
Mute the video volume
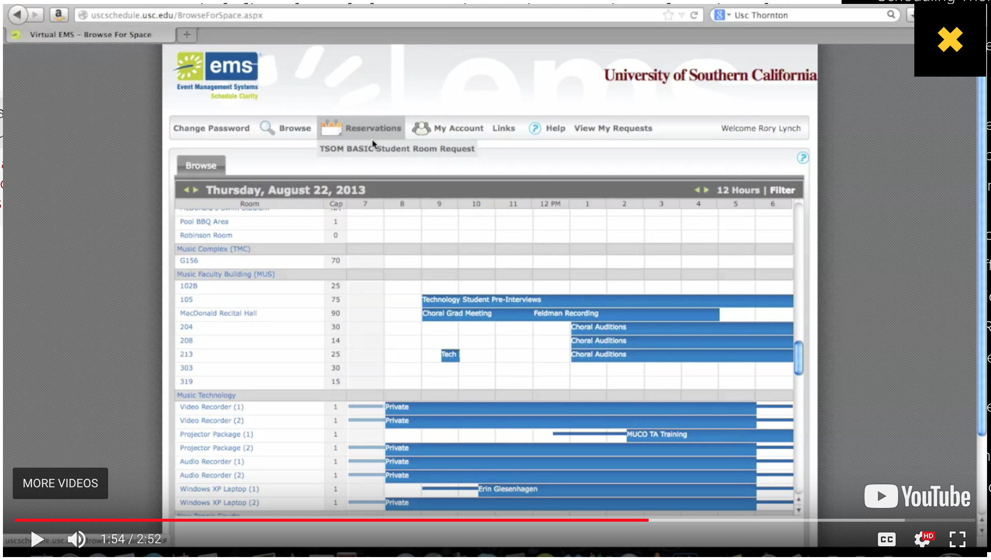pos(76,539)
